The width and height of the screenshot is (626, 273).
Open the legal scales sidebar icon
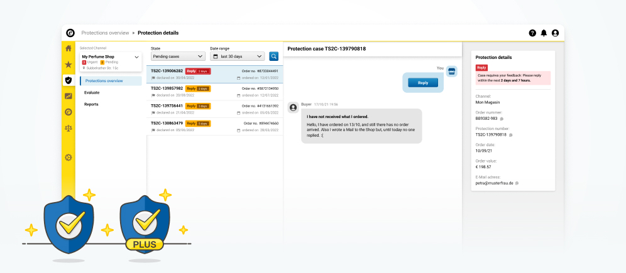(x=69, y=128)
